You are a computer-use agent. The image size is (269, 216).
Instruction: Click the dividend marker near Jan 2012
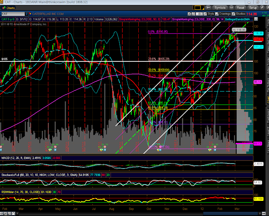(x=210, y=150)
